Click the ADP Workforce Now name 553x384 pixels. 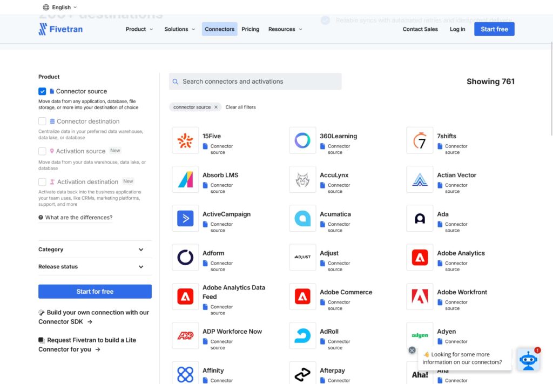coord(232,332)
